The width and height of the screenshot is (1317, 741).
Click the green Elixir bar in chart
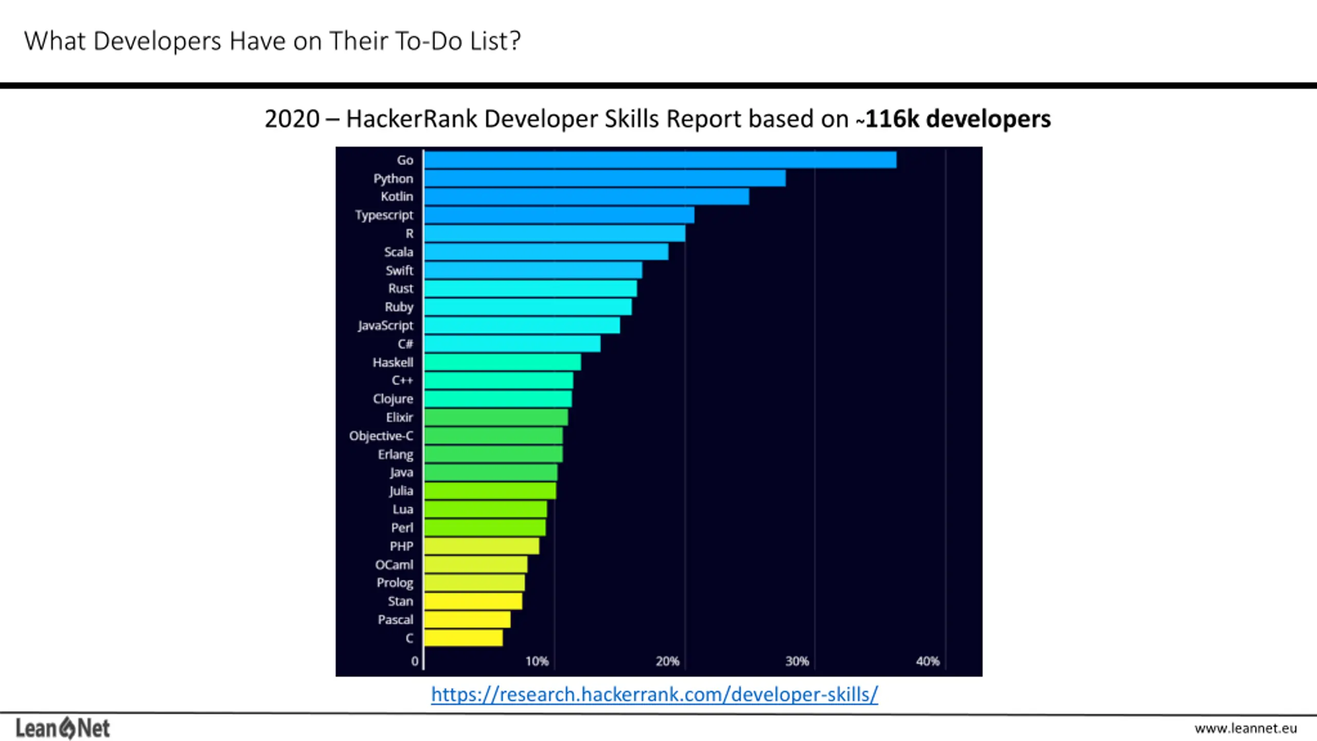tap(496, 417)
